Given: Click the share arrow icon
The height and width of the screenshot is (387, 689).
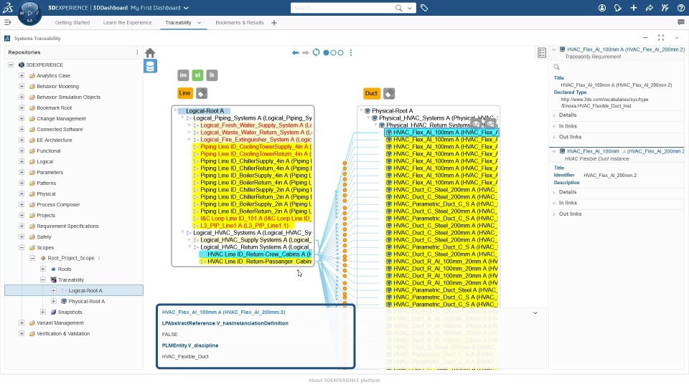Looking at the screenshot, I should (x=650, y=8).
